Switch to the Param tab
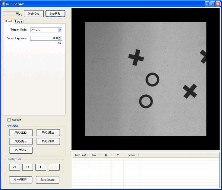The width and height of the screenshot is (222, 190). (19, 21)
